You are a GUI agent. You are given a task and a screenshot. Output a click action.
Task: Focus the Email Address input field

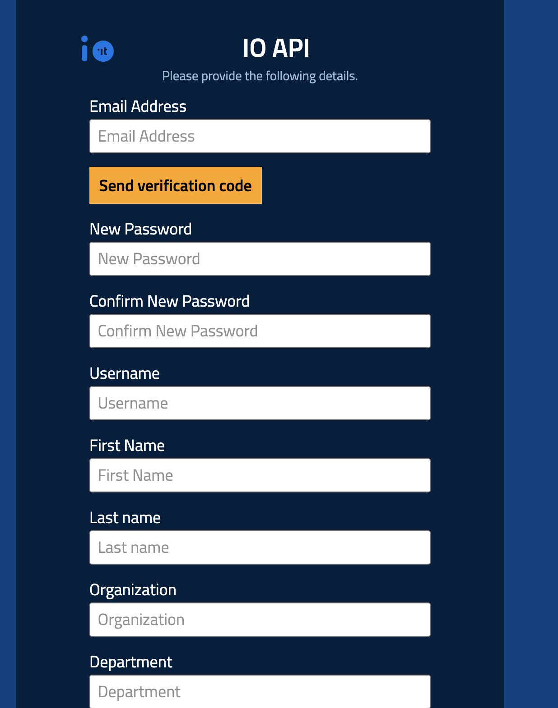click(x=260, y=136)
